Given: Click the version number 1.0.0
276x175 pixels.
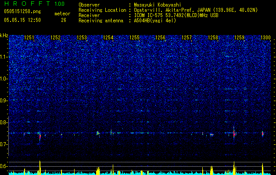Looking at the screenshot, I should coord(59,4).
